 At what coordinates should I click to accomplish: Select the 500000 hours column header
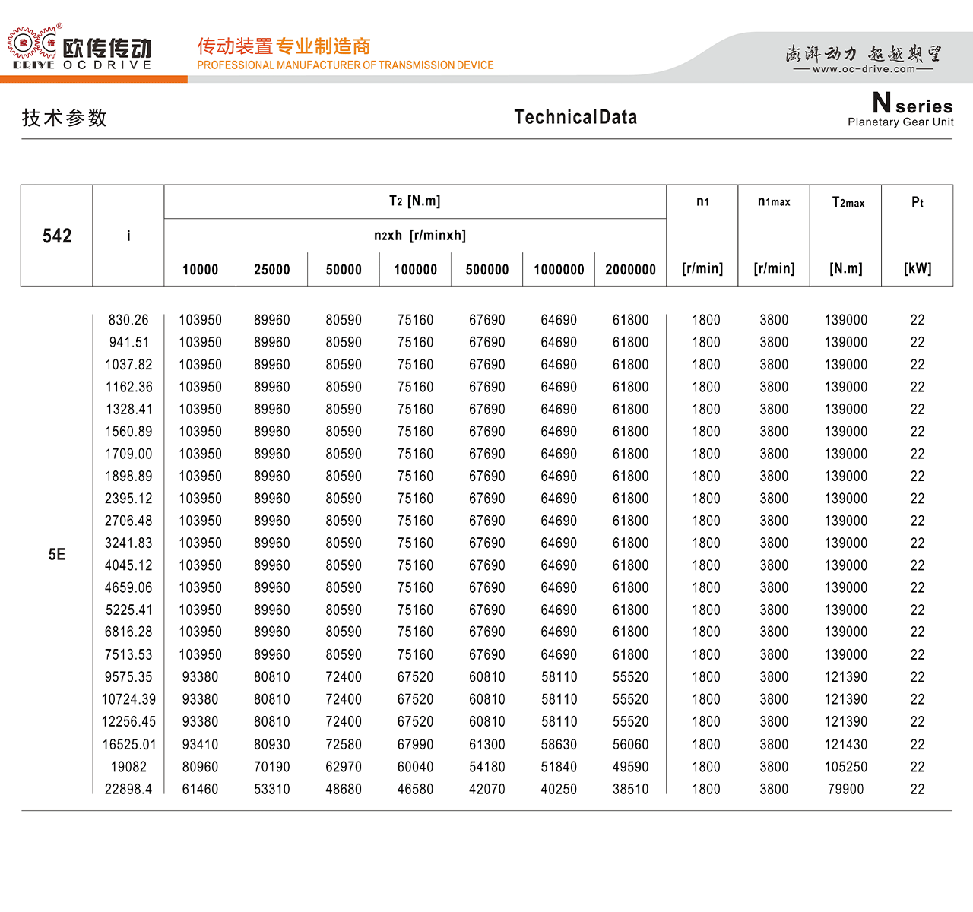pyautogui.click(x=487, y=270)
